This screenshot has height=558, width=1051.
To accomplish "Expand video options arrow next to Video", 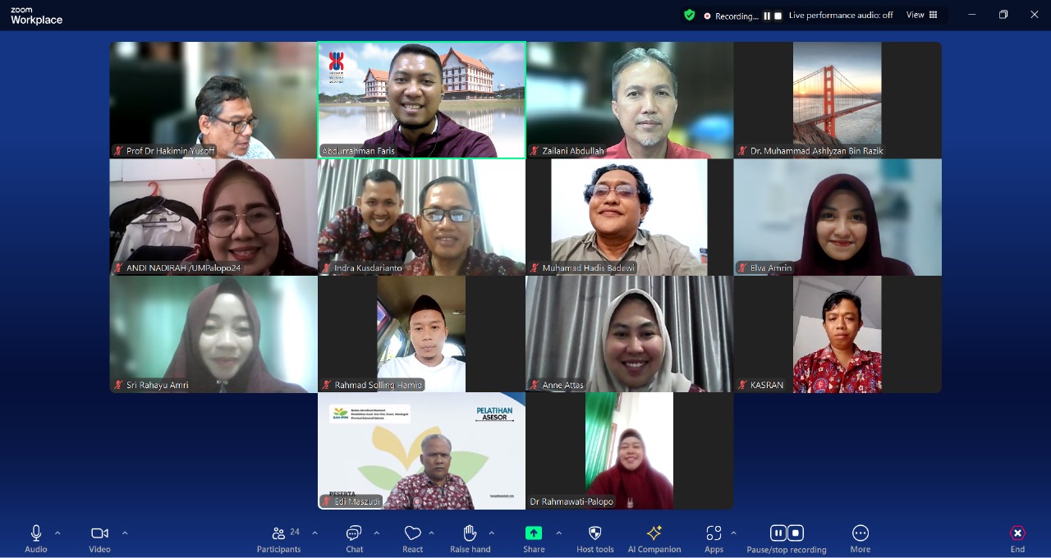I will click(125, 533).
